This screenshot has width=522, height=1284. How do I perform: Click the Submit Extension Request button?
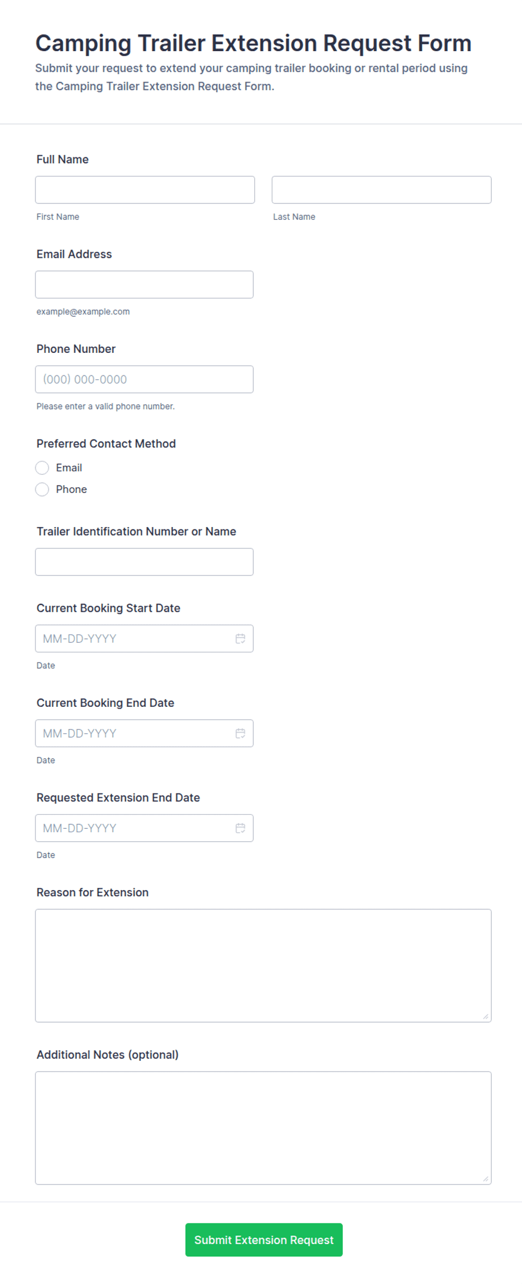[x=264, y=1240]
